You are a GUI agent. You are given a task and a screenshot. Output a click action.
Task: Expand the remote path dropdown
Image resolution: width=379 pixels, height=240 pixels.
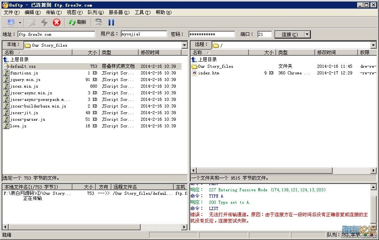[x=373, y=45]
